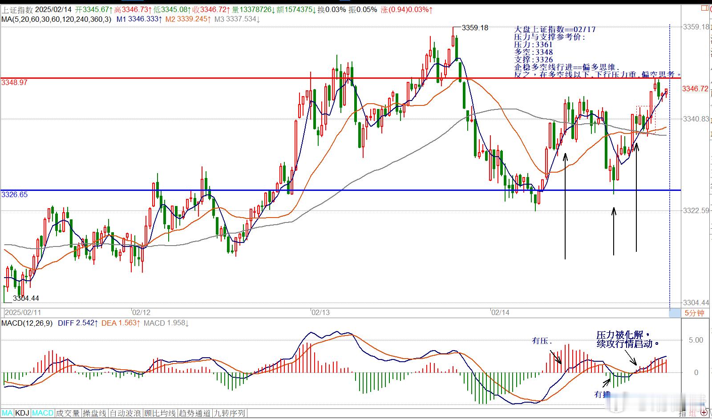Viewport: 712px width, 420px height.
Task: Click the 02/13 date axis label
Action: (320, 312)
